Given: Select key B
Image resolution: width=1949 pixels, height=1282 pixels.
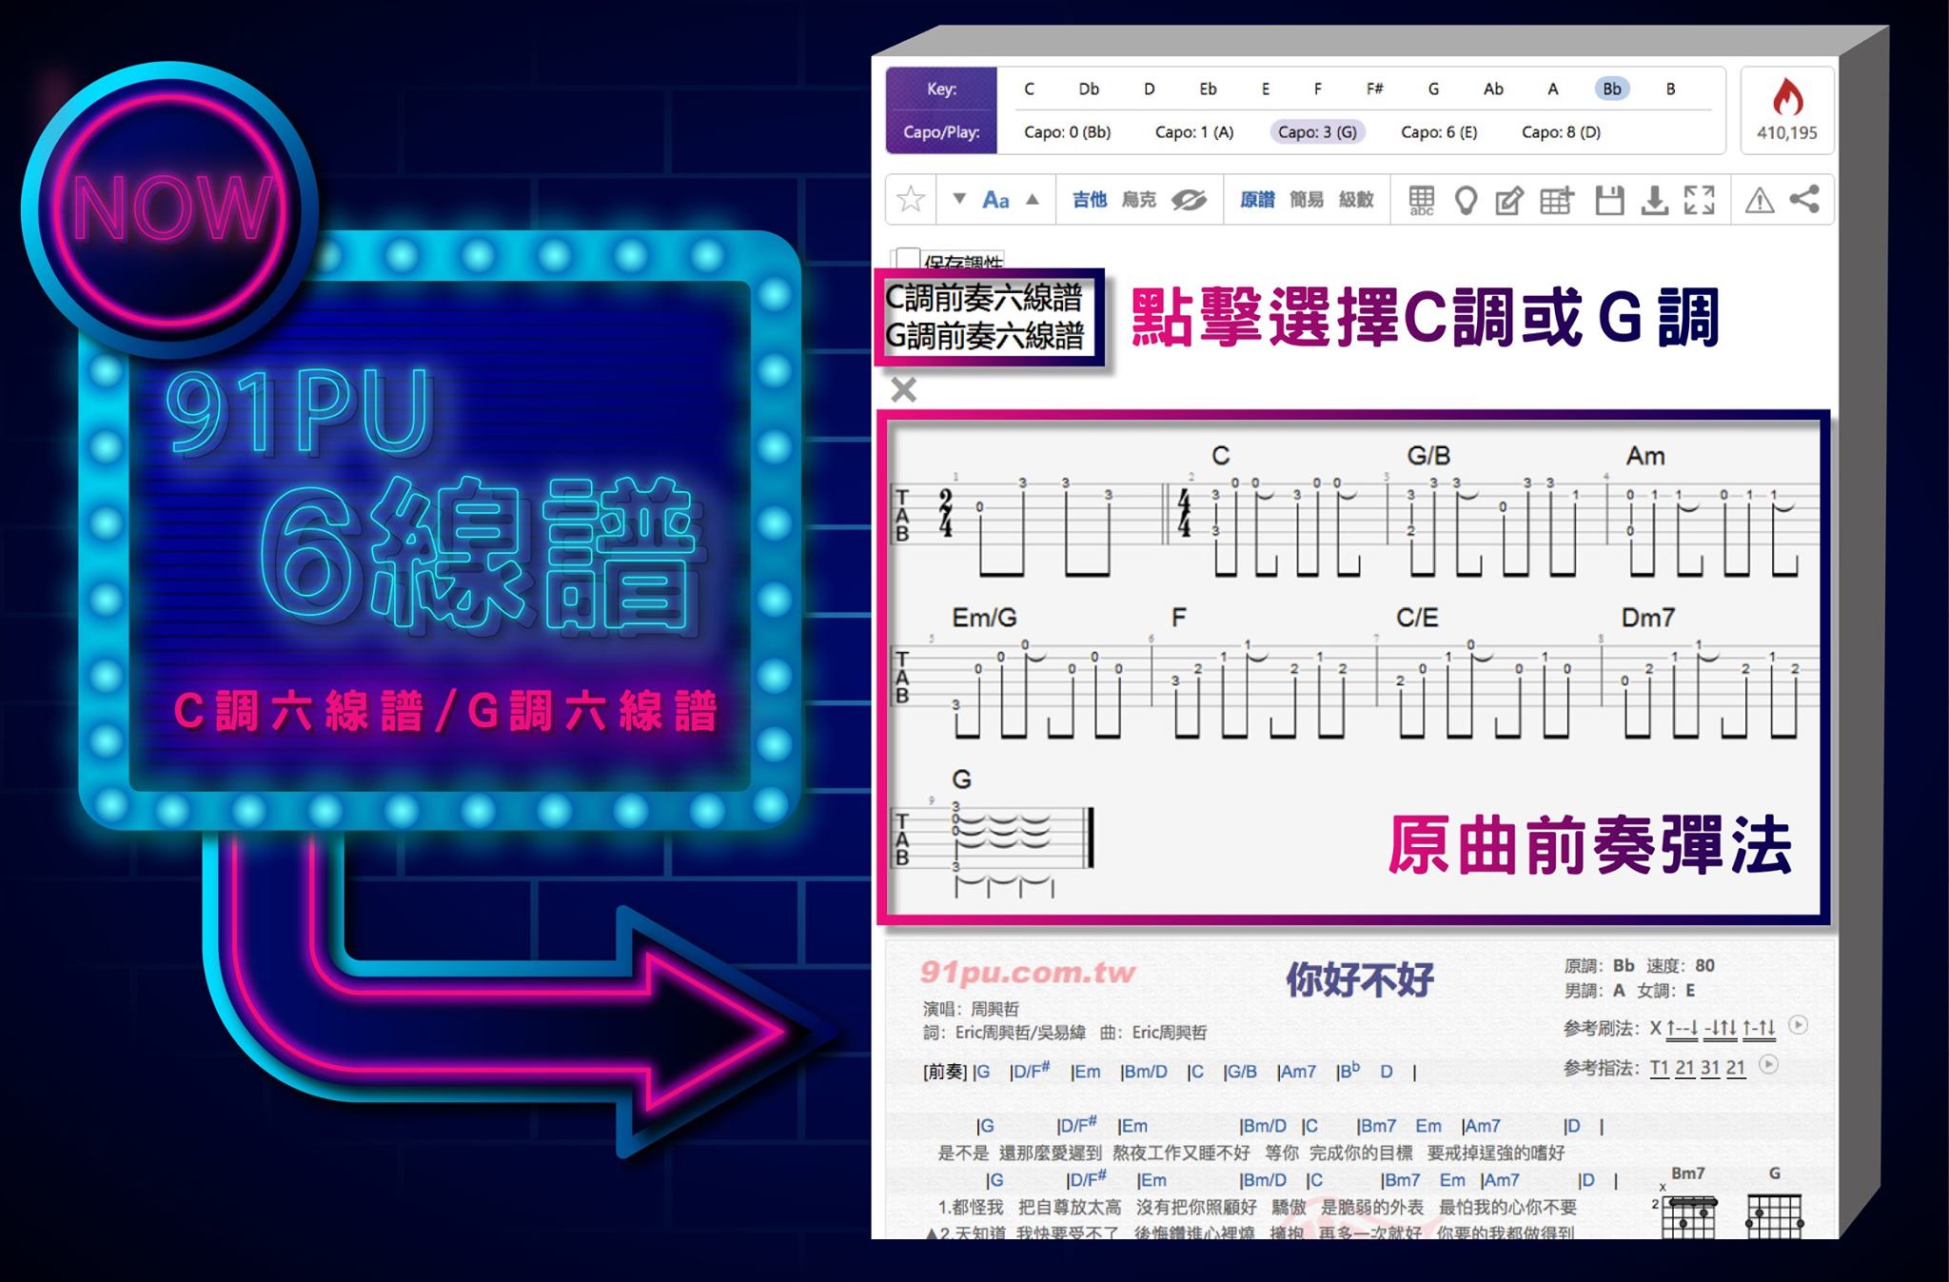Looking at the screenshot, I should (x=1670, y=89).
